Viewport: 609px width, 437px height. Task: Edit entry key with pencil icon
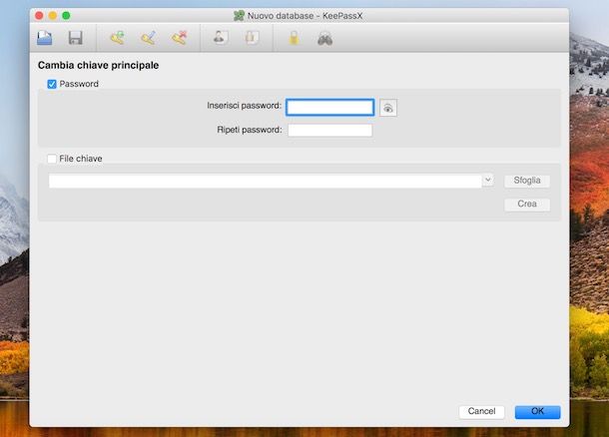149,38
